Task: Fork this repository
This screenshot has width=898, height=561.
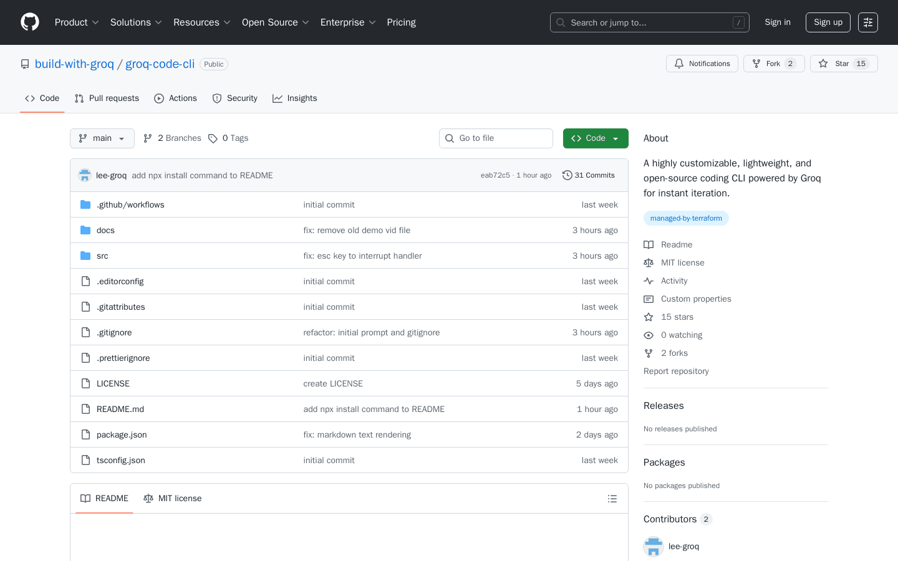Action: (x=774, y=64)
